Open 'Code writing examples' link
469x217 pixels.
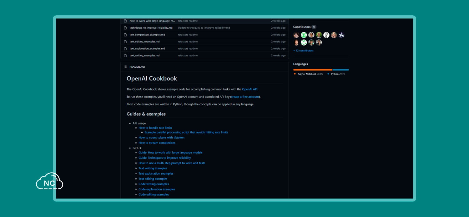[x=154, y=184]
